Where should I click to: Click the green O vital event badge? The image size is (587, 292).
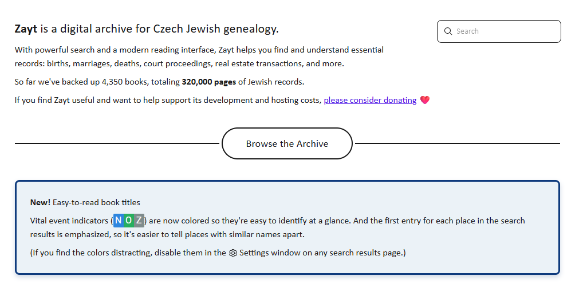(128, 221)
